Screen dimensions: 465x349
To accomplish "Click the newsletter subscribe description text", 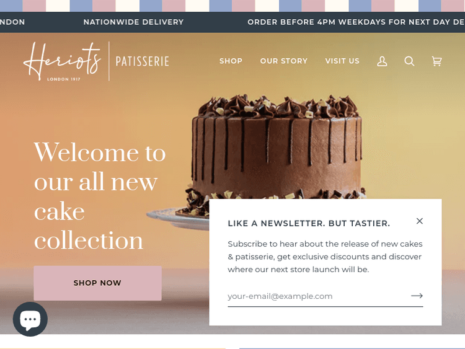I will pos(324,257).
